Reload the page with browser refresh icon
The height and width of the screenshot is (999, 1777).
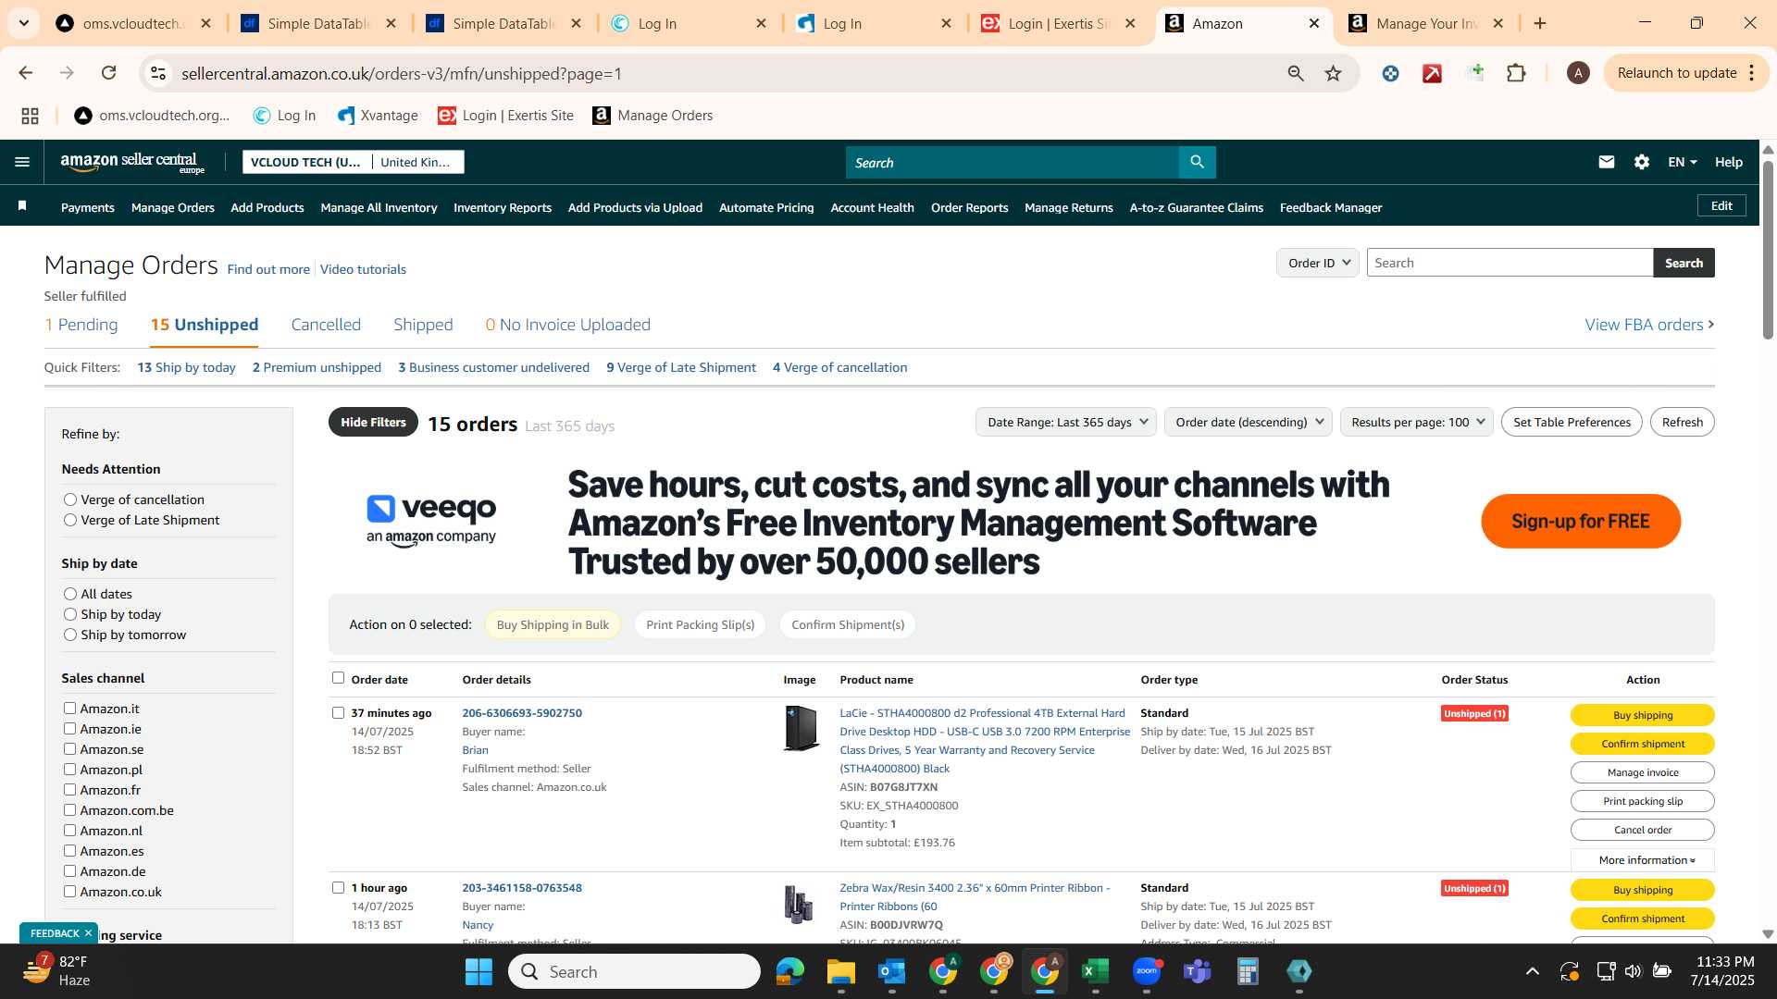[108, 73]
